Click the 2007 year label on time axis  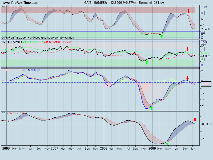pyautogui.click(x=54, y=148)
